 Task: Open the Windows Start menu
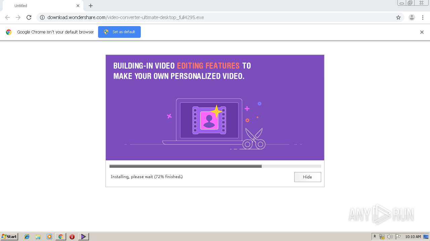click(x=9, y=237)
